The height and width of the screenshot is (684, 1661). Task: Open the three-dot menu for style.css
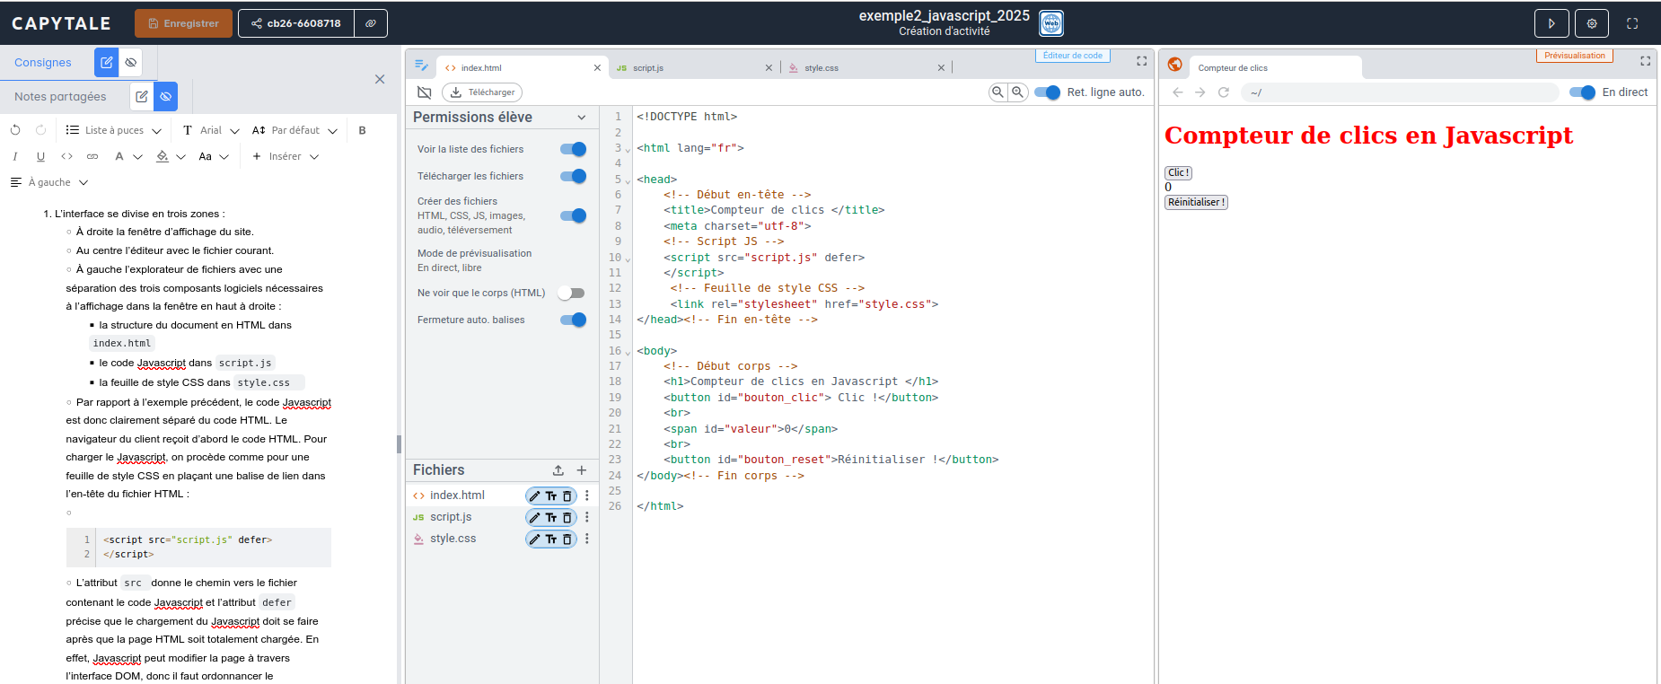[x=587, y=539]
